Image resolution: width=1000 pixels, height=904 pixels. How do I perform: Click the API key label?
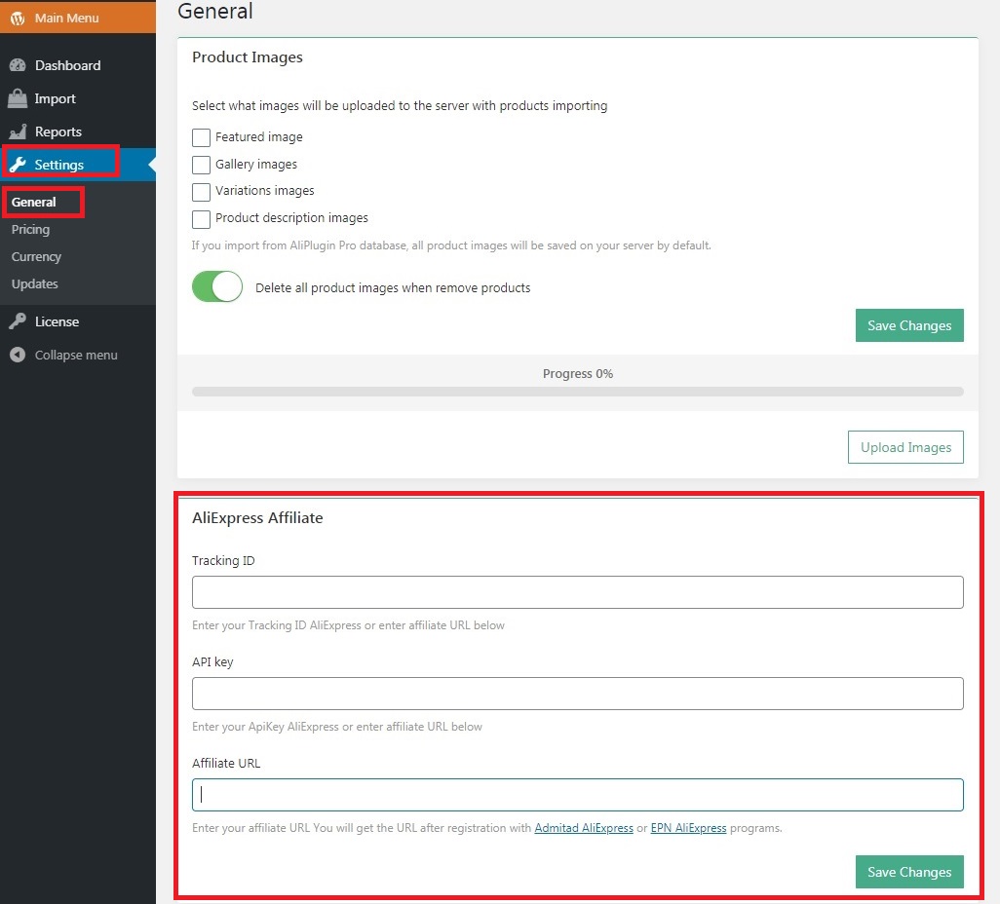[212, 661]
